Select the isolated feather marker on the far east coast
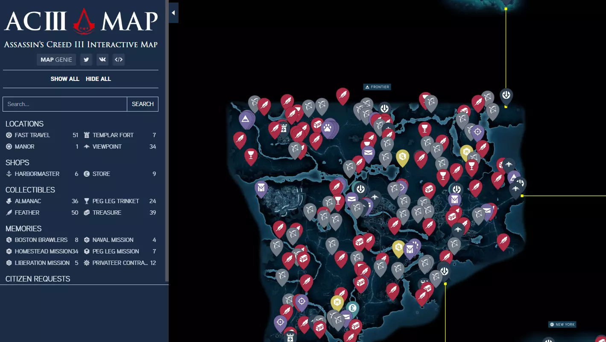606x342 pixels. pyautogui.click(x=503, y=241)
